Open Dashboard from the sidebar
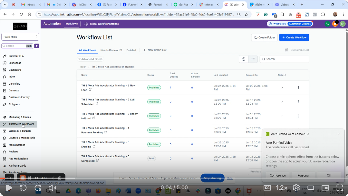 point(15,70)
